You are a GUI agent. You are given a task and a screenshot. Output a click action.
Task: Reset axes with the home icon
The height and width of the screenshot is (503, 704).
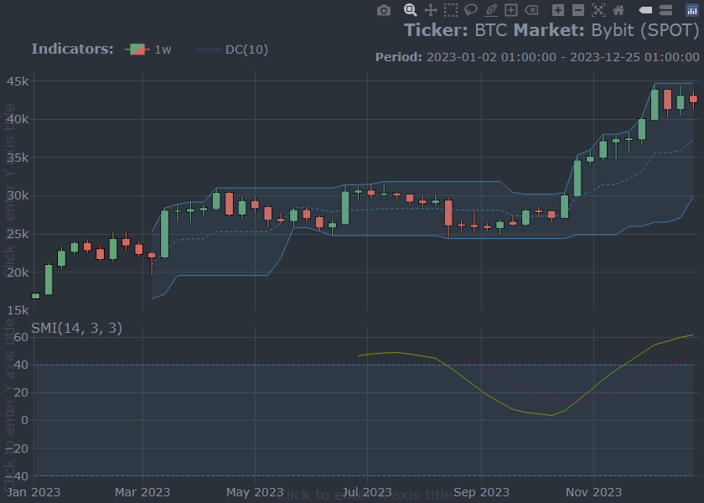click(x=619, y=10)
